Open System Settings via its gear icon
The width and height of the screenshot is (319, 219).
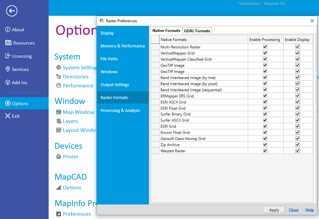tap(59, 67)
